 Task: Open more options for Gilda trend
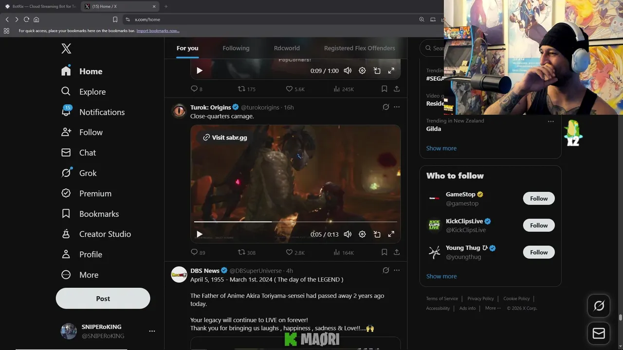pyautogui.click(x=550, y=122)
